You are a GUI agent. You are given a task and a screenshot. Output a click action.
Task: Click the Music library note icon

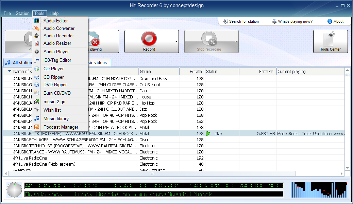(37, 118)
